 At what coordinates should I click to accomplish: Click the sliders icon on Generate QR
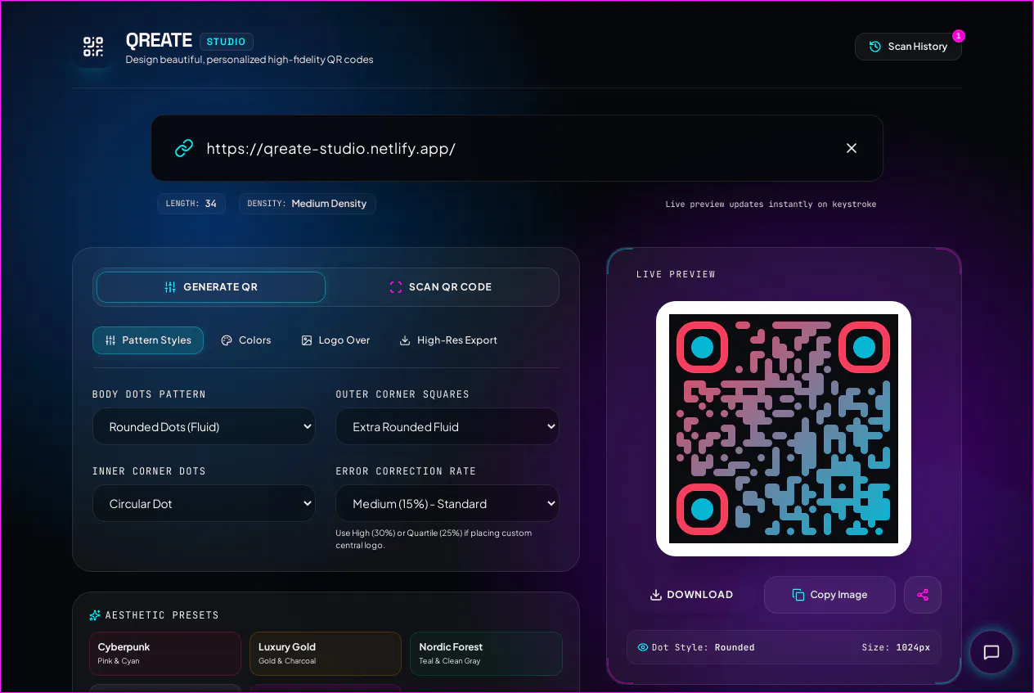pos(170,287)
